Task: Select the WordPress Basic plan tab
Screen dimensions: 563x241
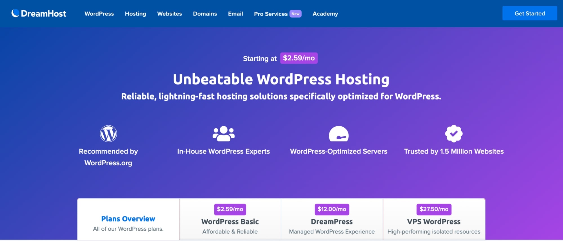Action: pos(230,219)
